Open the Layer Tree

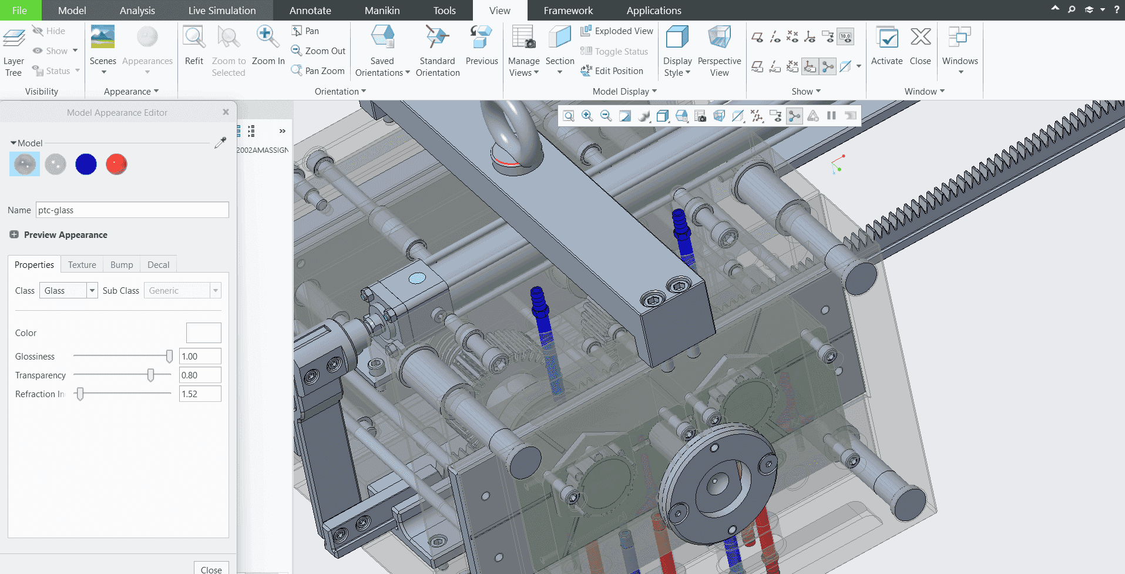click(x=14, y=51)
